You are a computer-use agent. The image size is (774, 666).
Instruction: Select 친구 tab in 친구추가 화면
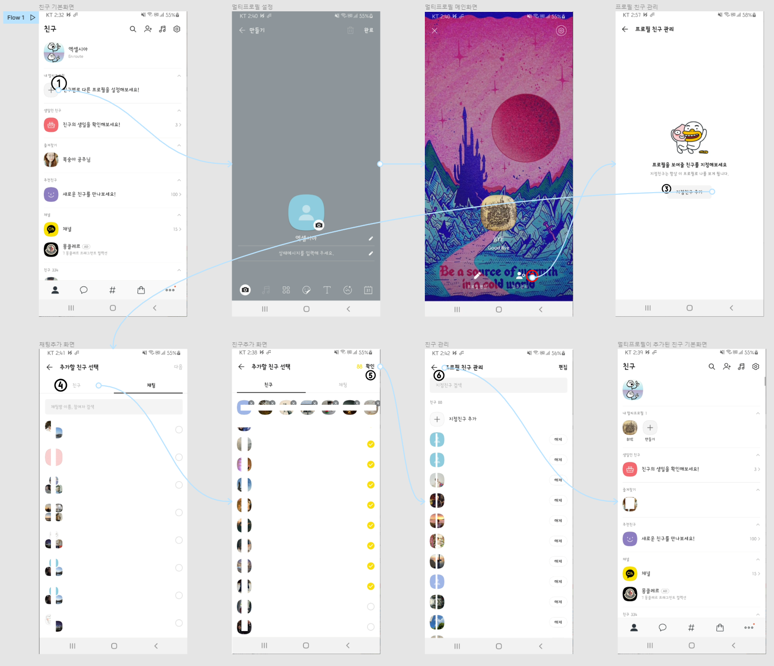(x=268, y=385)
